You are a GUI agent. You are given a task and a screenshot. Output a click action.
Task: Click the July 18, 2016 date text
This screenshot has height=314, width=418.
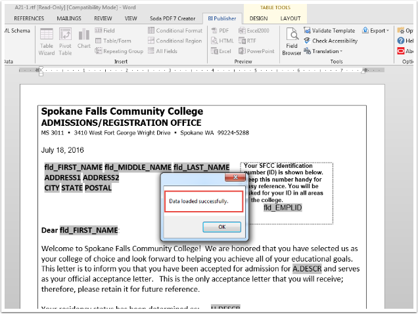click(x=62, y=150)
